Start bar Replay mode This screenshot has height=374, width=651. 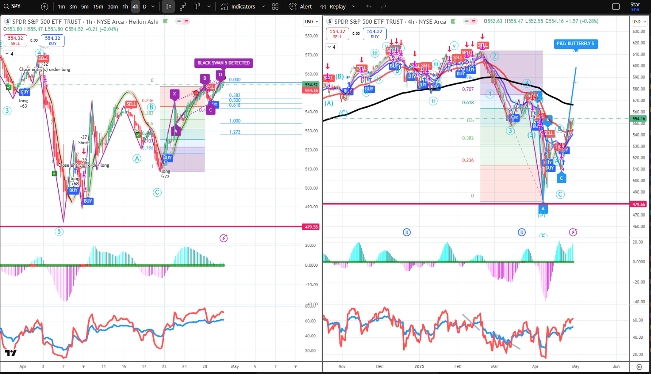(x=334, y=6)
